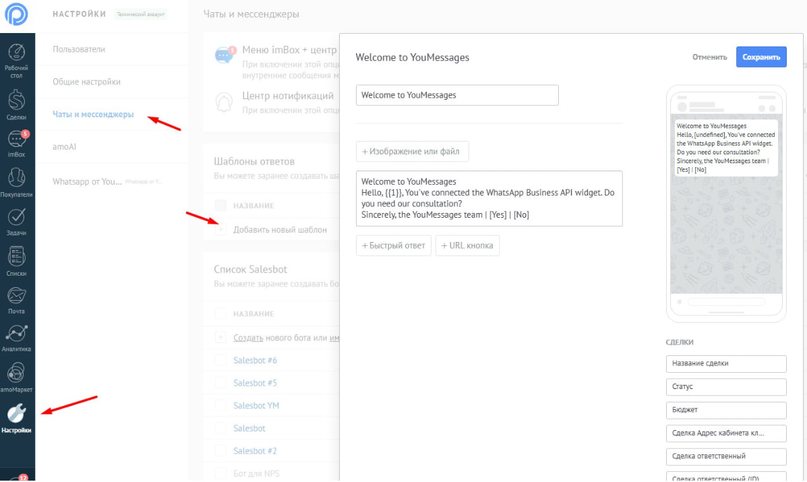807x482 pixels.
Task: Open the Задачи tasks icon
Action: pyautogui.click(x=18, y=218)
